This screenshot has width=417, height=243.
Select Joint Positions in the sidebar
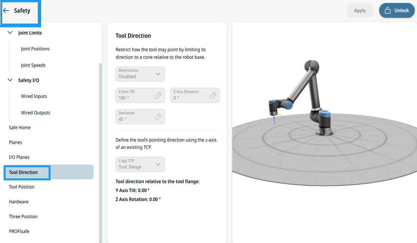tap(35, 49)
